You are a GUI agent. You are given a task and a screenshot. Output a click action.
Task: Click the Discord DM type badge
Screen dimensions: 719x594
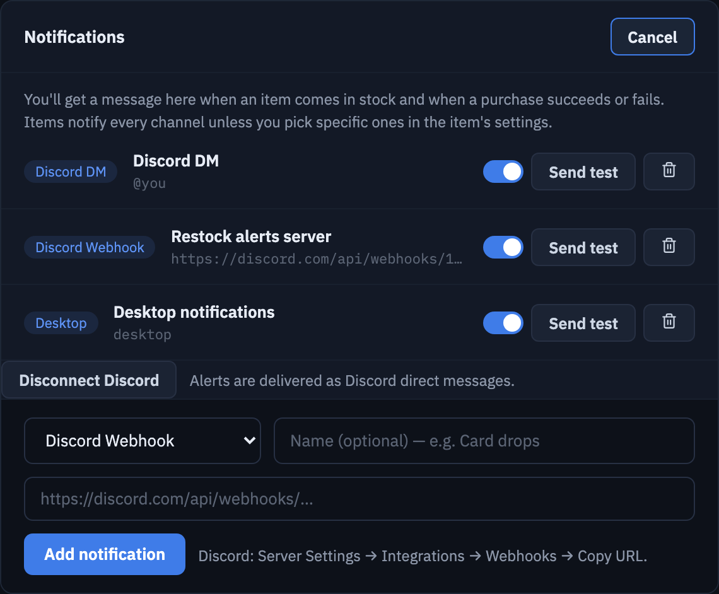tap(71, 172)
